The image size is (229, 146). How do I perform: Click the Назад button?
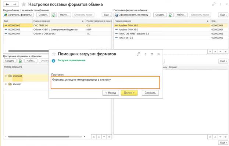pyautogui.click(x=111, y=93)
